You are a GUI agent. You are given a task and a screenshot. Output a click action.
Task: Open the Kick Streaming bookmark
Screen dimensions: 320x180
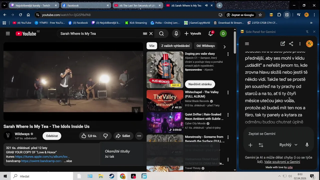coord(136,23)
